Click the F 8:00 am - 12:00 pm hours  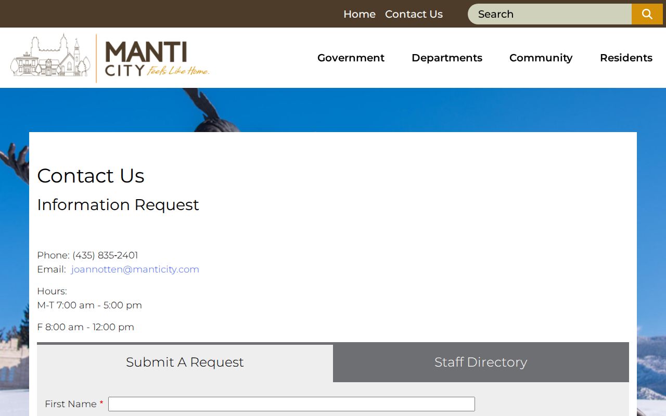coord(85,327)
